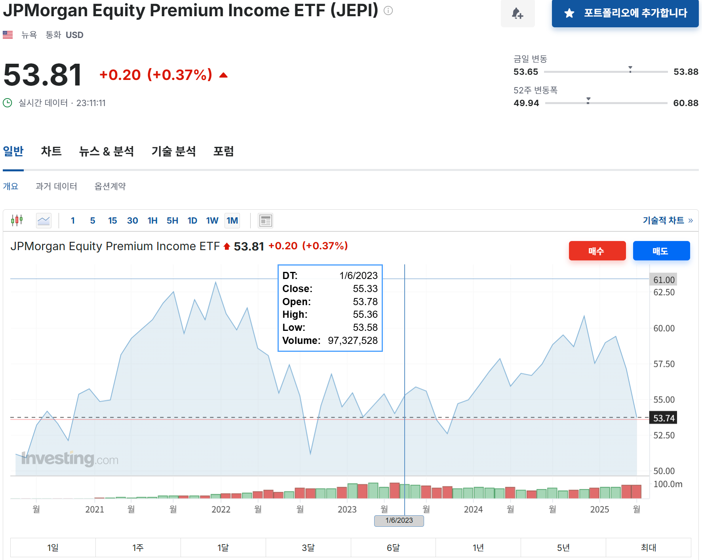The width and height of the screenshot is (702, 560).
Task: Set chart interval to 5 minutes
Action: [93, 220]
